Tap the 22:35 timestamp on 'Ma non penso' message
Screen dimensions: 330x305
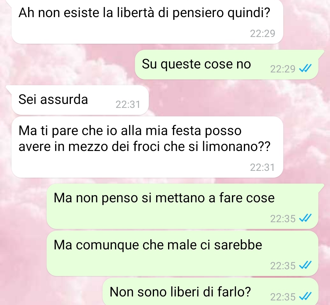click(283, 219)
